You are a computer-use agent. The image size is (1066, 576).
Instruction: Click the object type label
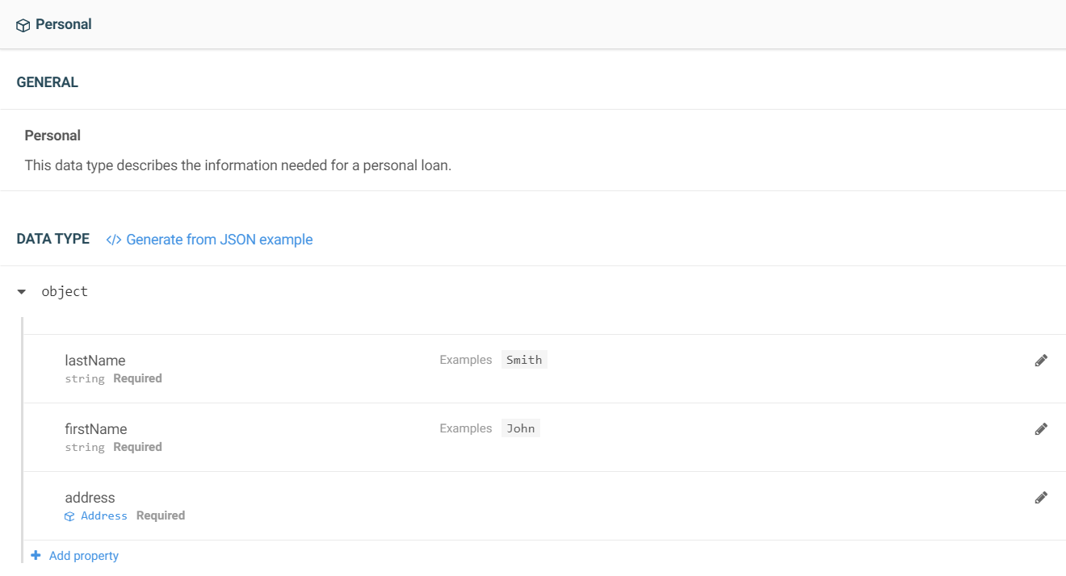click(x=65, y=292)
